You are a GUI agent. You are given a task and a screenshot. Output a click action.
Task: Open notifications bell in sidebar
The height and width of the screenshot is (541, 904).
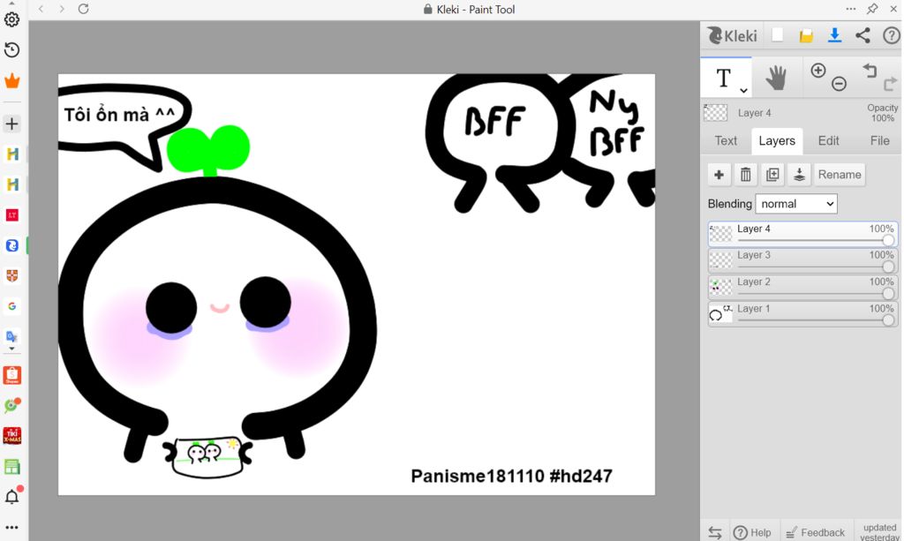pos(12,495)
